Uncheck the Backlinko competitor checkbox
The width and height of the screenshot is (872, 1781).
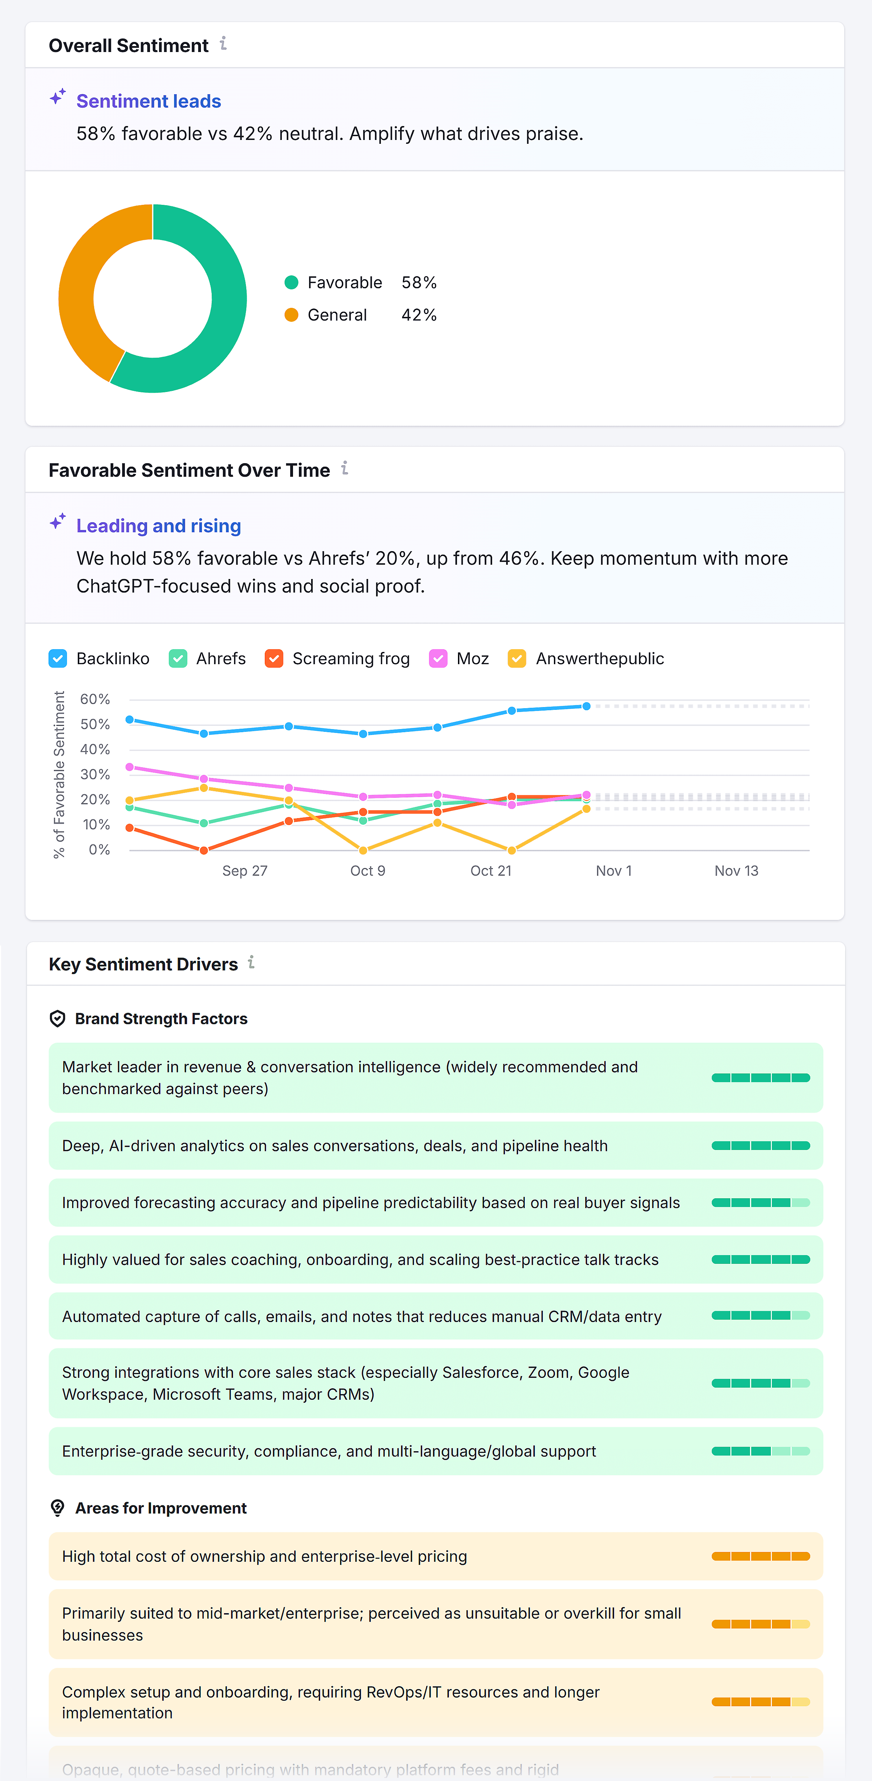coord(58,659)
